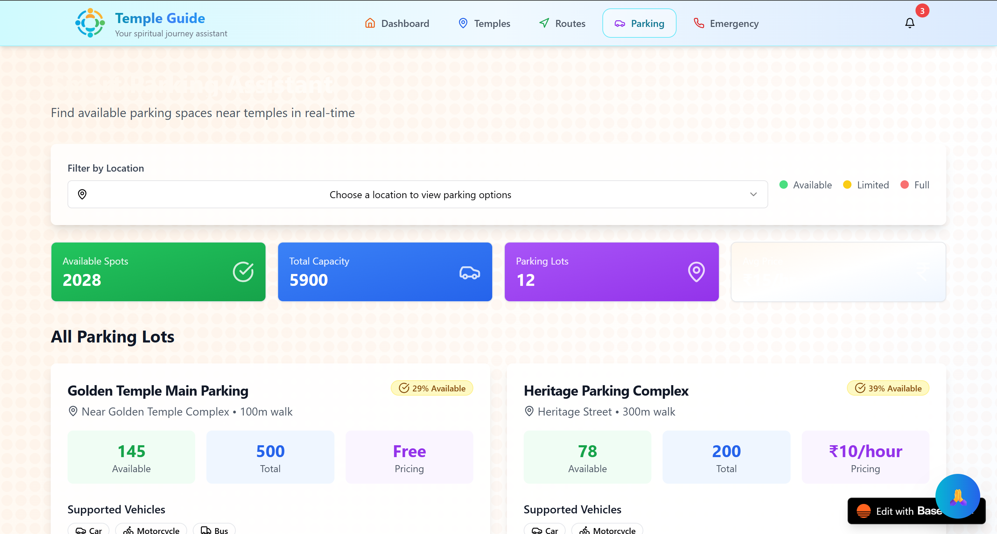Screen dimensions: 997x534
Task: Click the 29% Available badge
Action: click(x=432, y=388)
